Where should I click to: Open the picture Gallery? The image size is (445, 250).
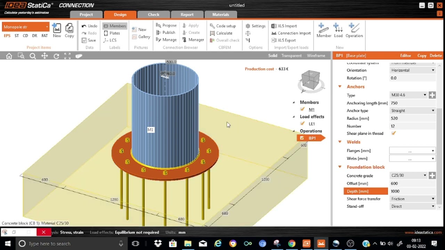[x=141, y=37]
